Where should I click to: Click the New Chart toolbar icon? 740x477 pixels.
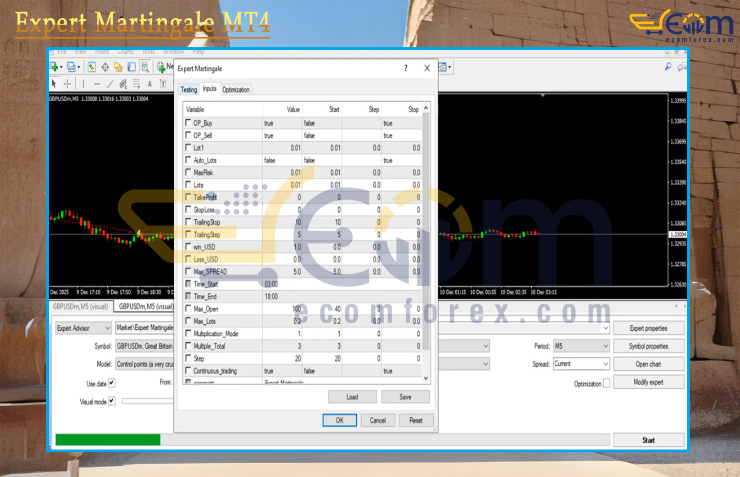click(x=55, y=67)
